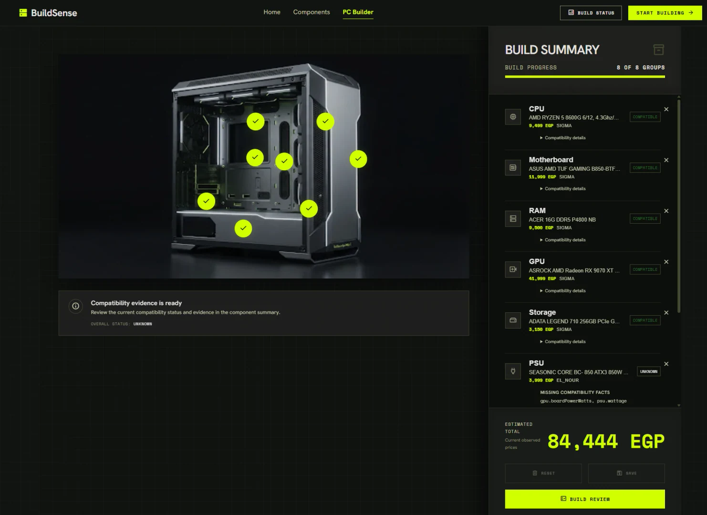Click the ASROCK AMD Radeon RX 9070 XT name
The width and height of the screenshot is (707, 515).
click(x=574, y=270)
